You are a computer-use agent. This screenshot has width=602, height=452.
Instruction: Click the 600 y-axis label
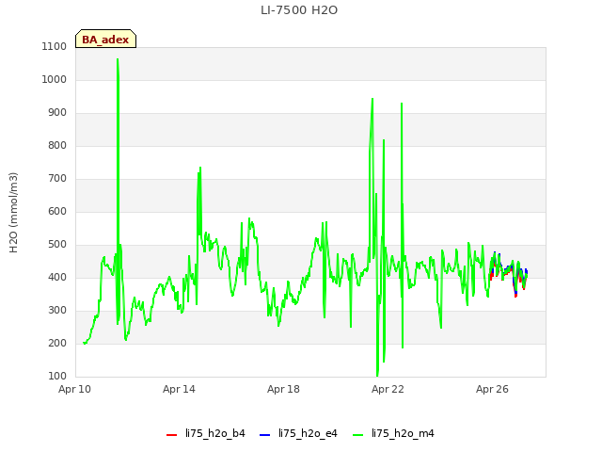[57, 211]
